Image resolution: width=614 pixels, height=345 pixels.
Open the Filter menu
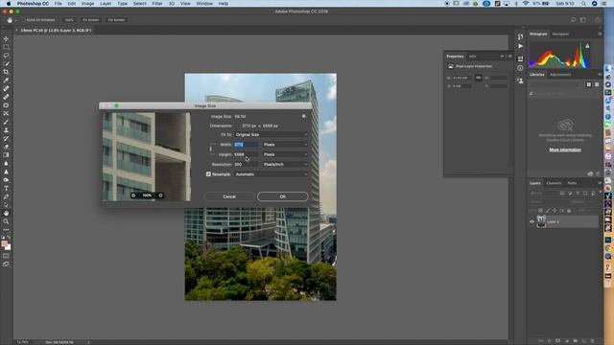[157, 4]
